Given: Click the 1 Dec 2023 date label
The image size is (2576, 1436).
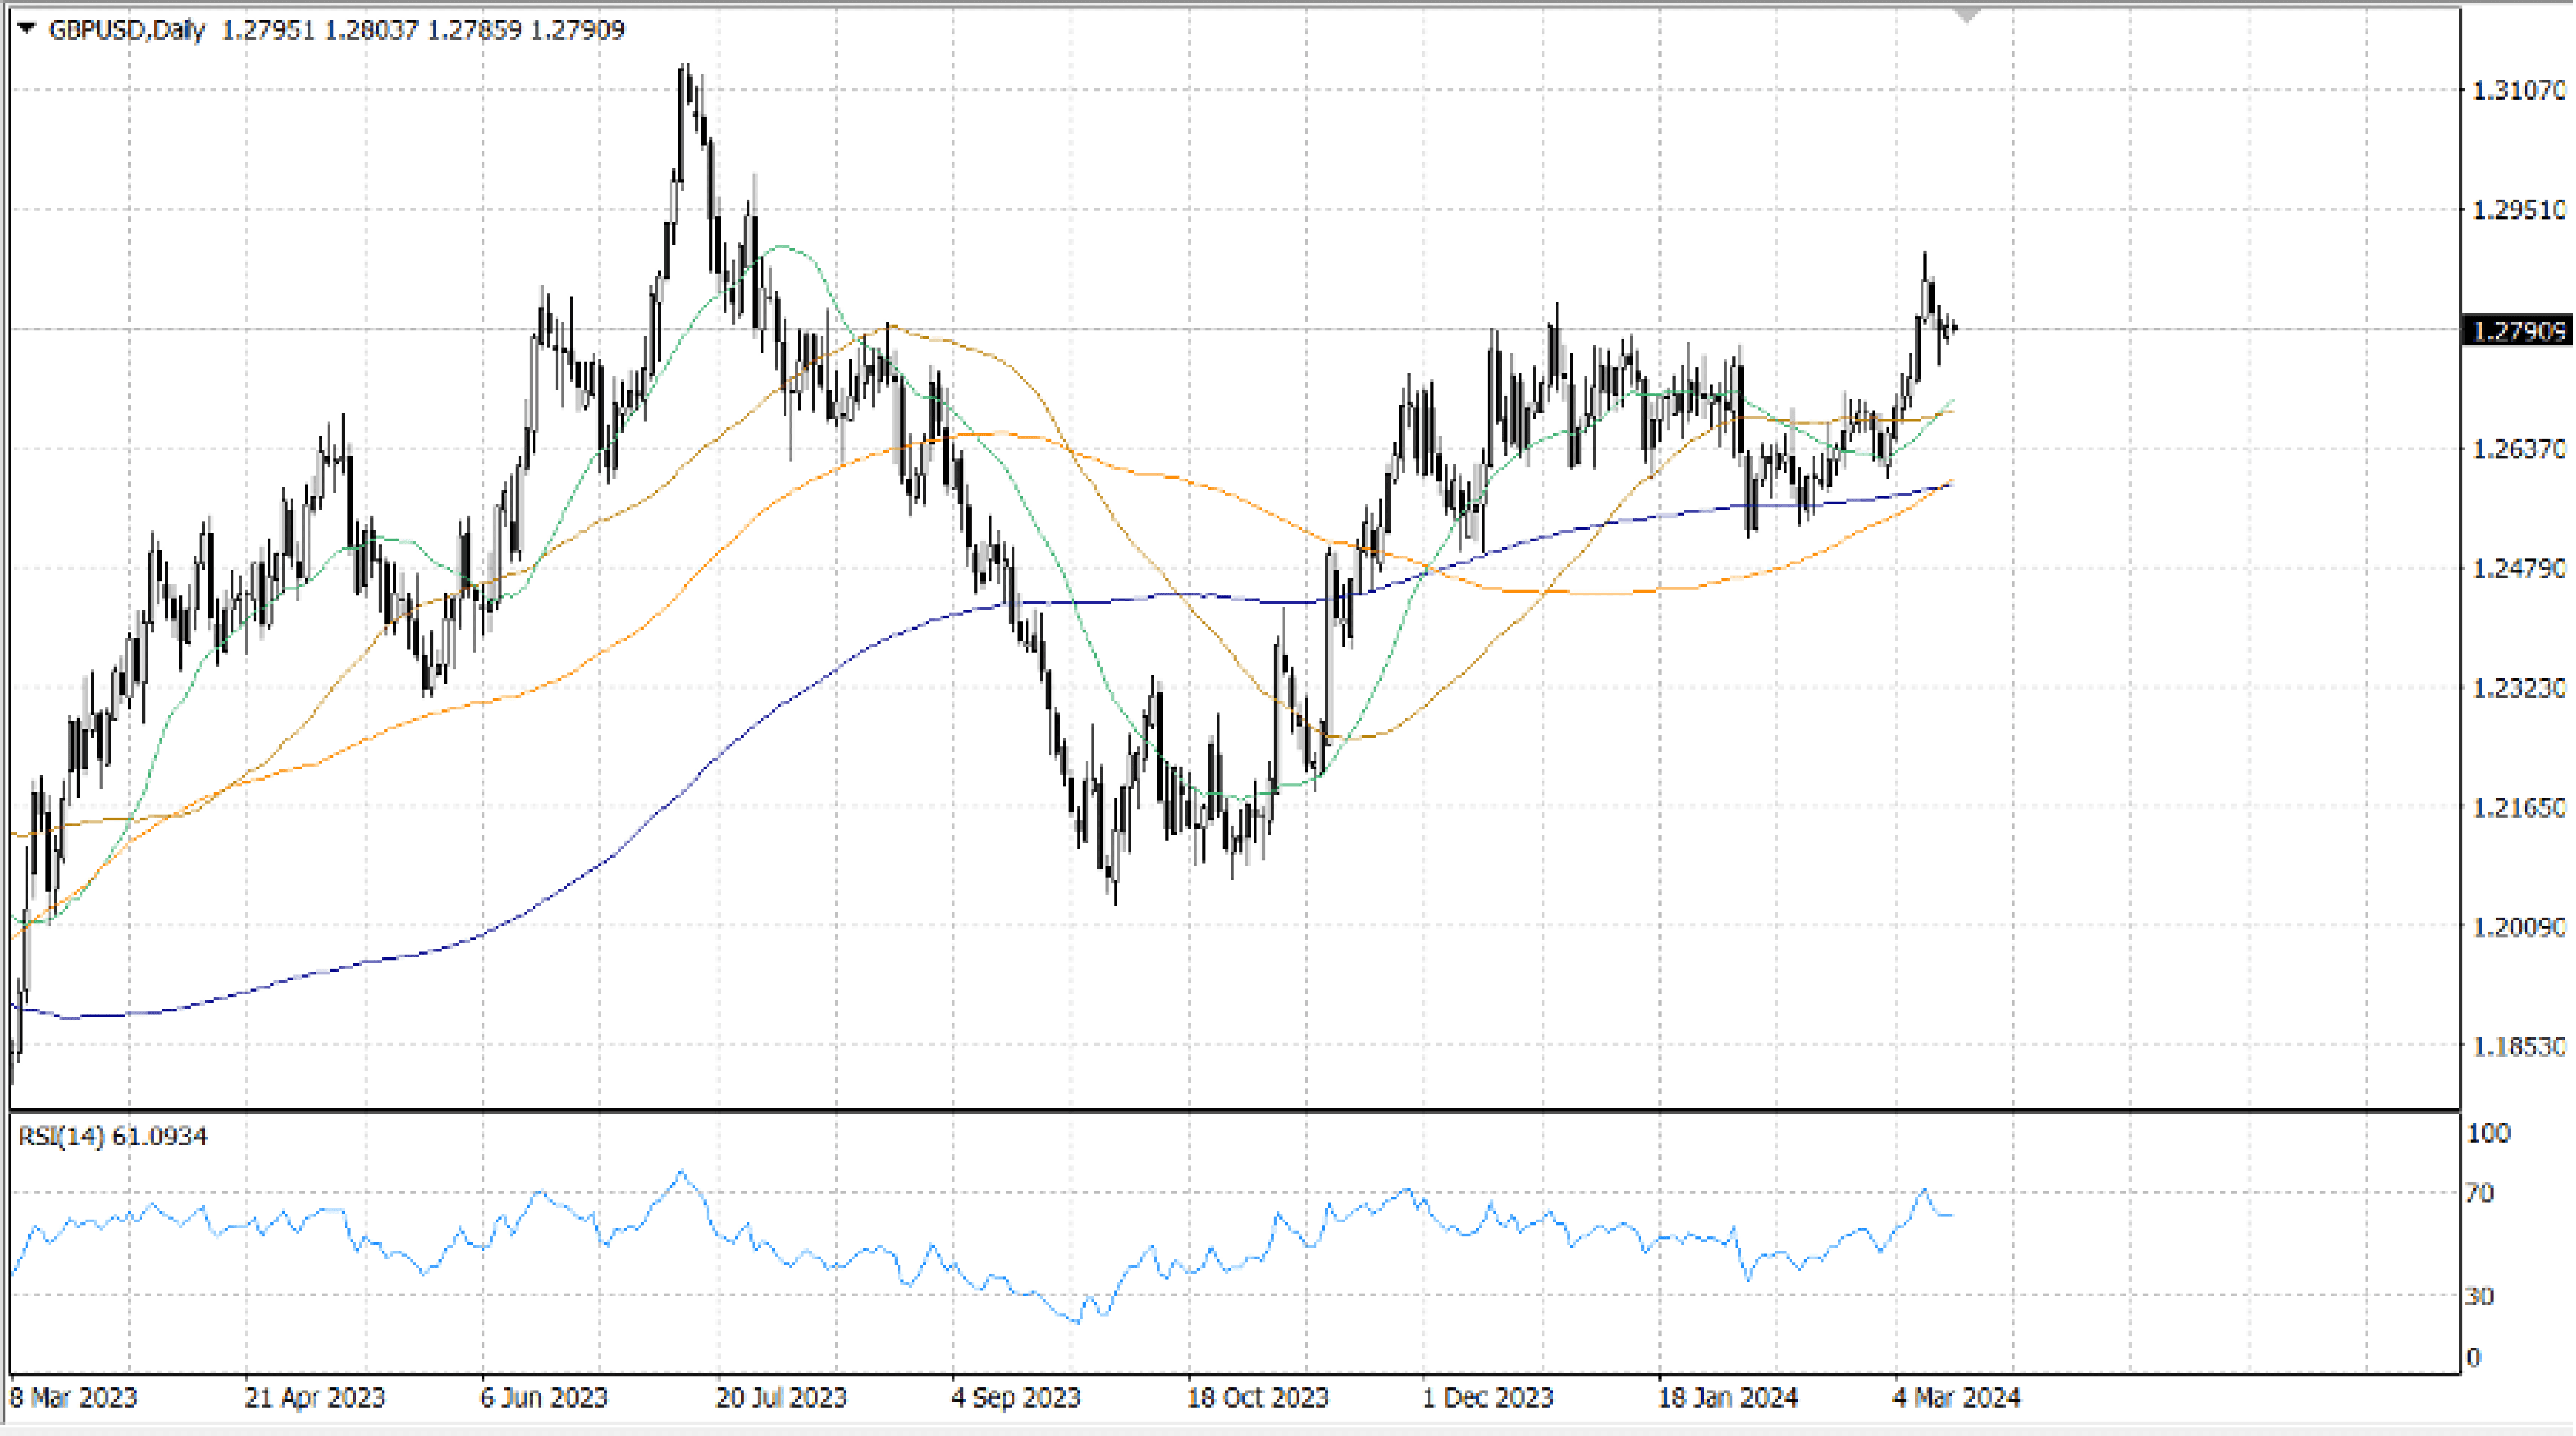Looking at the screenshot, I should click(x=1488, y=1397).
